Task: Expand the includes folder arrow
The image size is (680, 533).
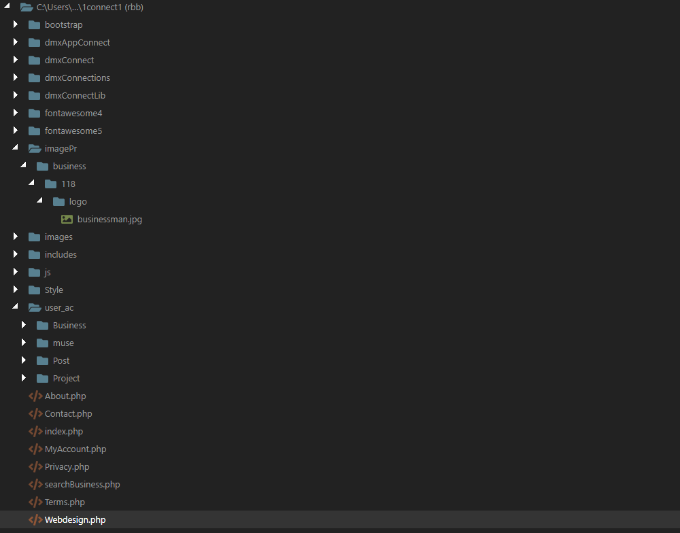Action: coord(16,254)
